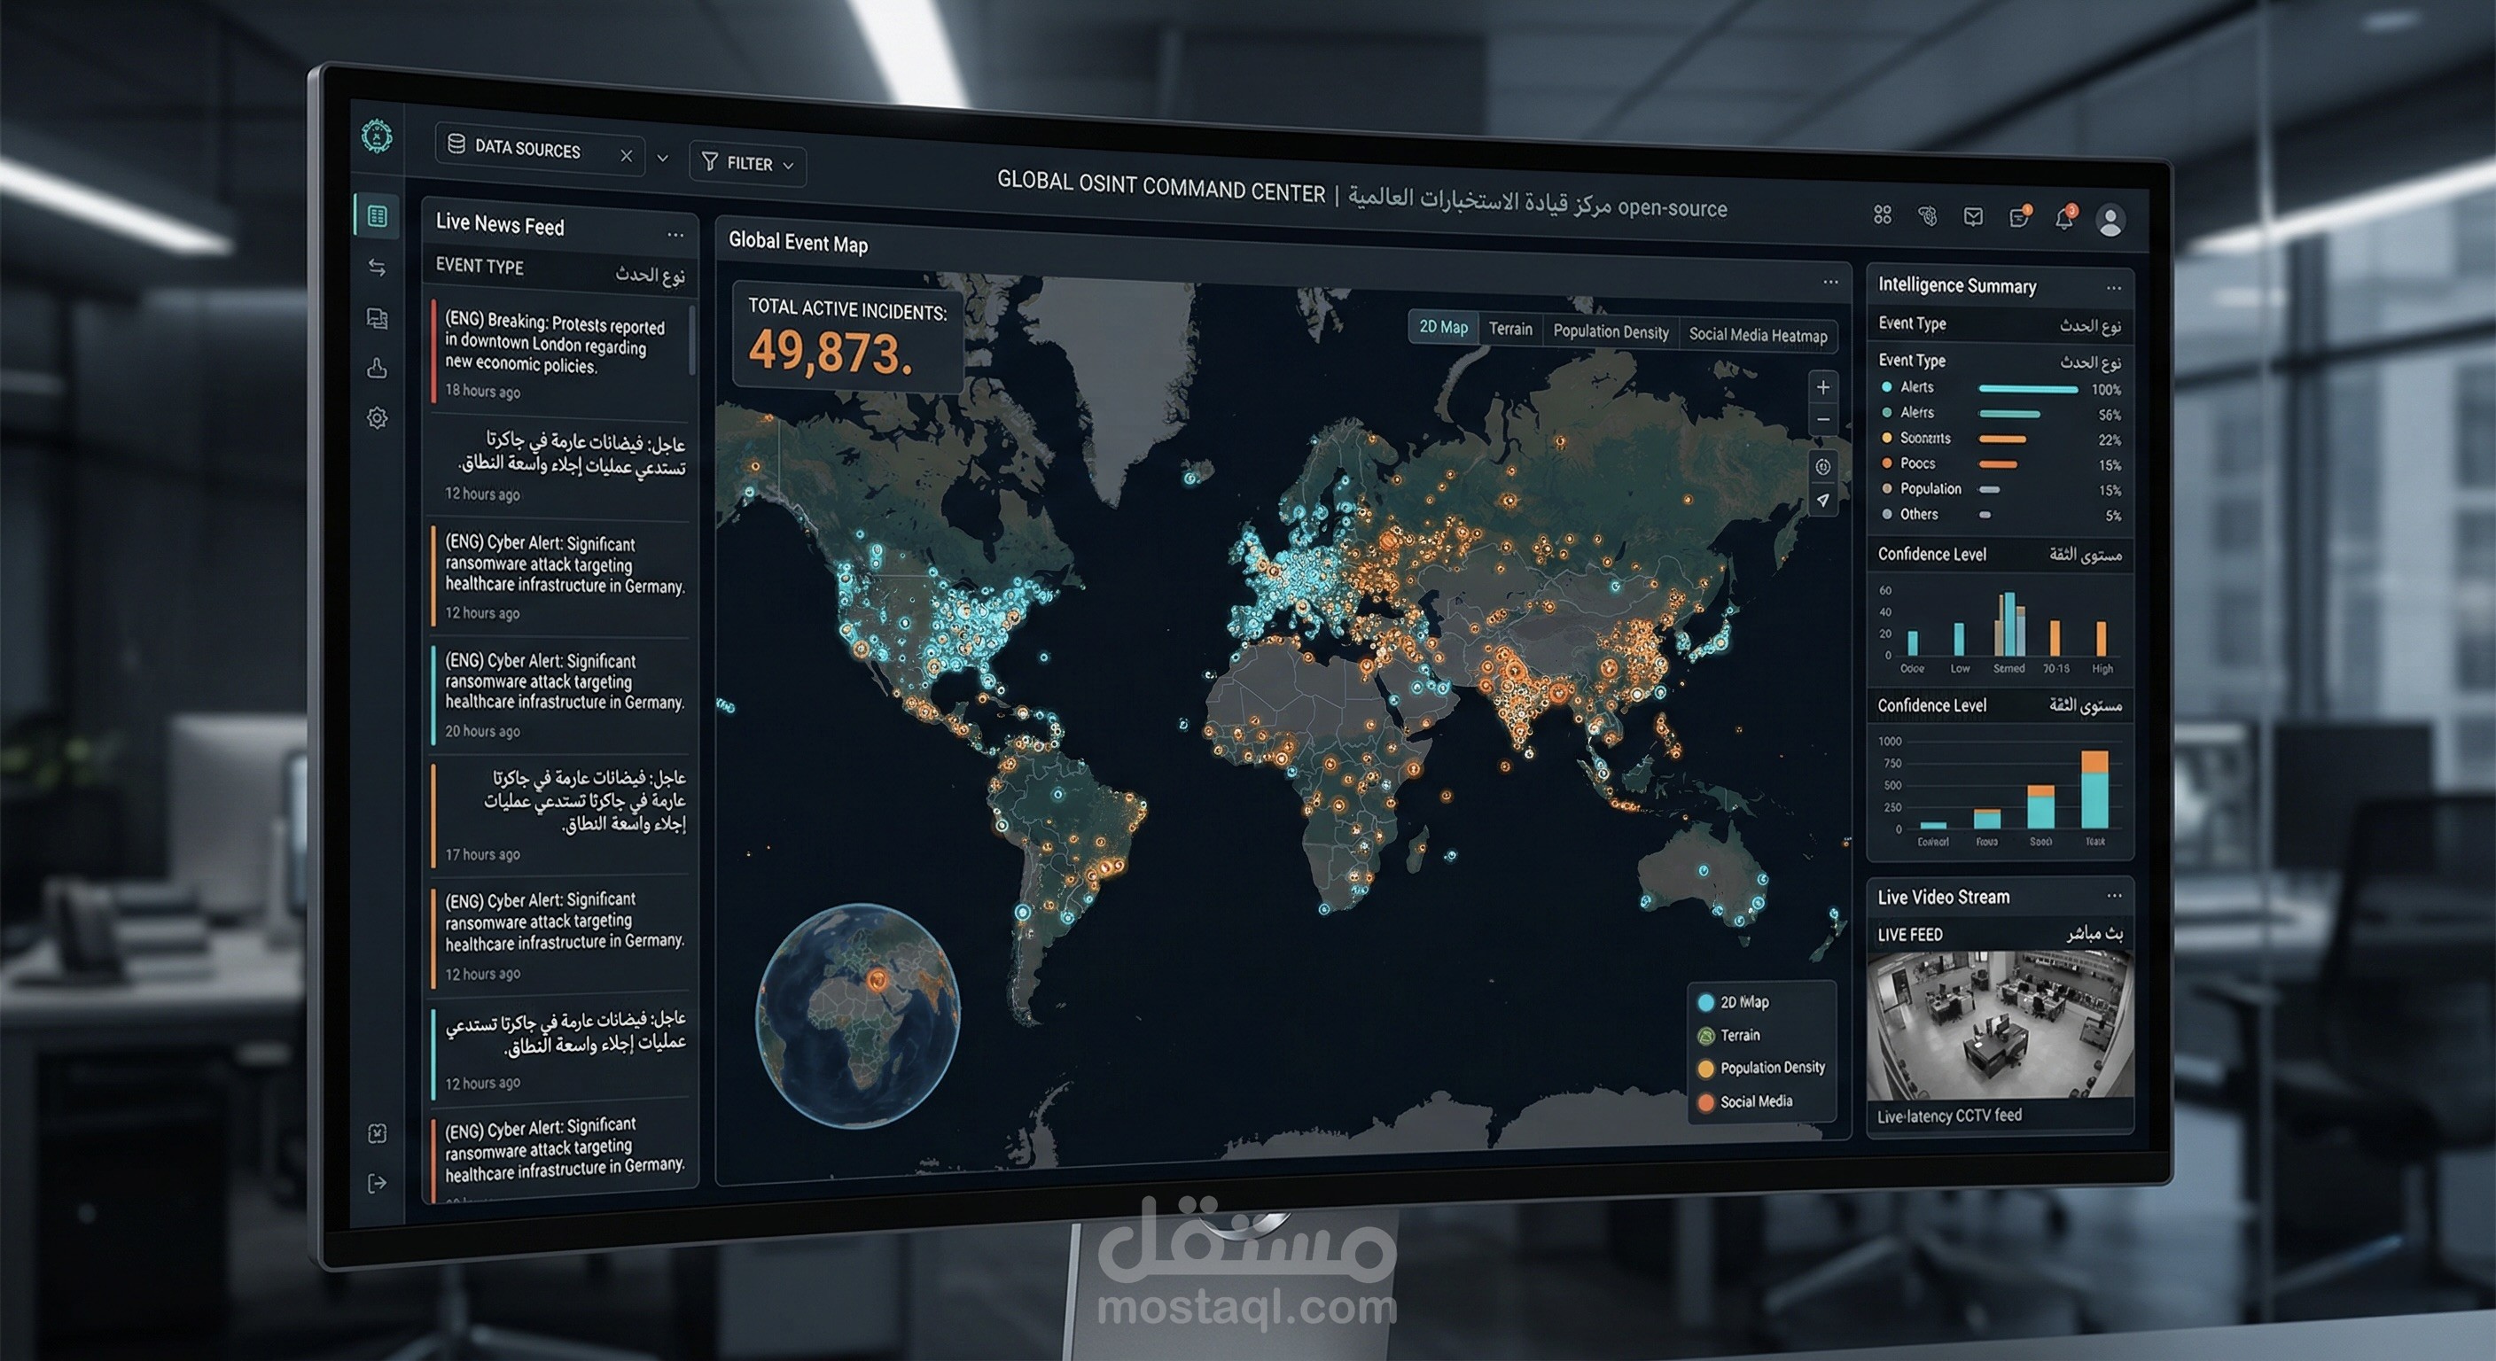Select the Social Media Heatmap tab

pos(1759,335)
